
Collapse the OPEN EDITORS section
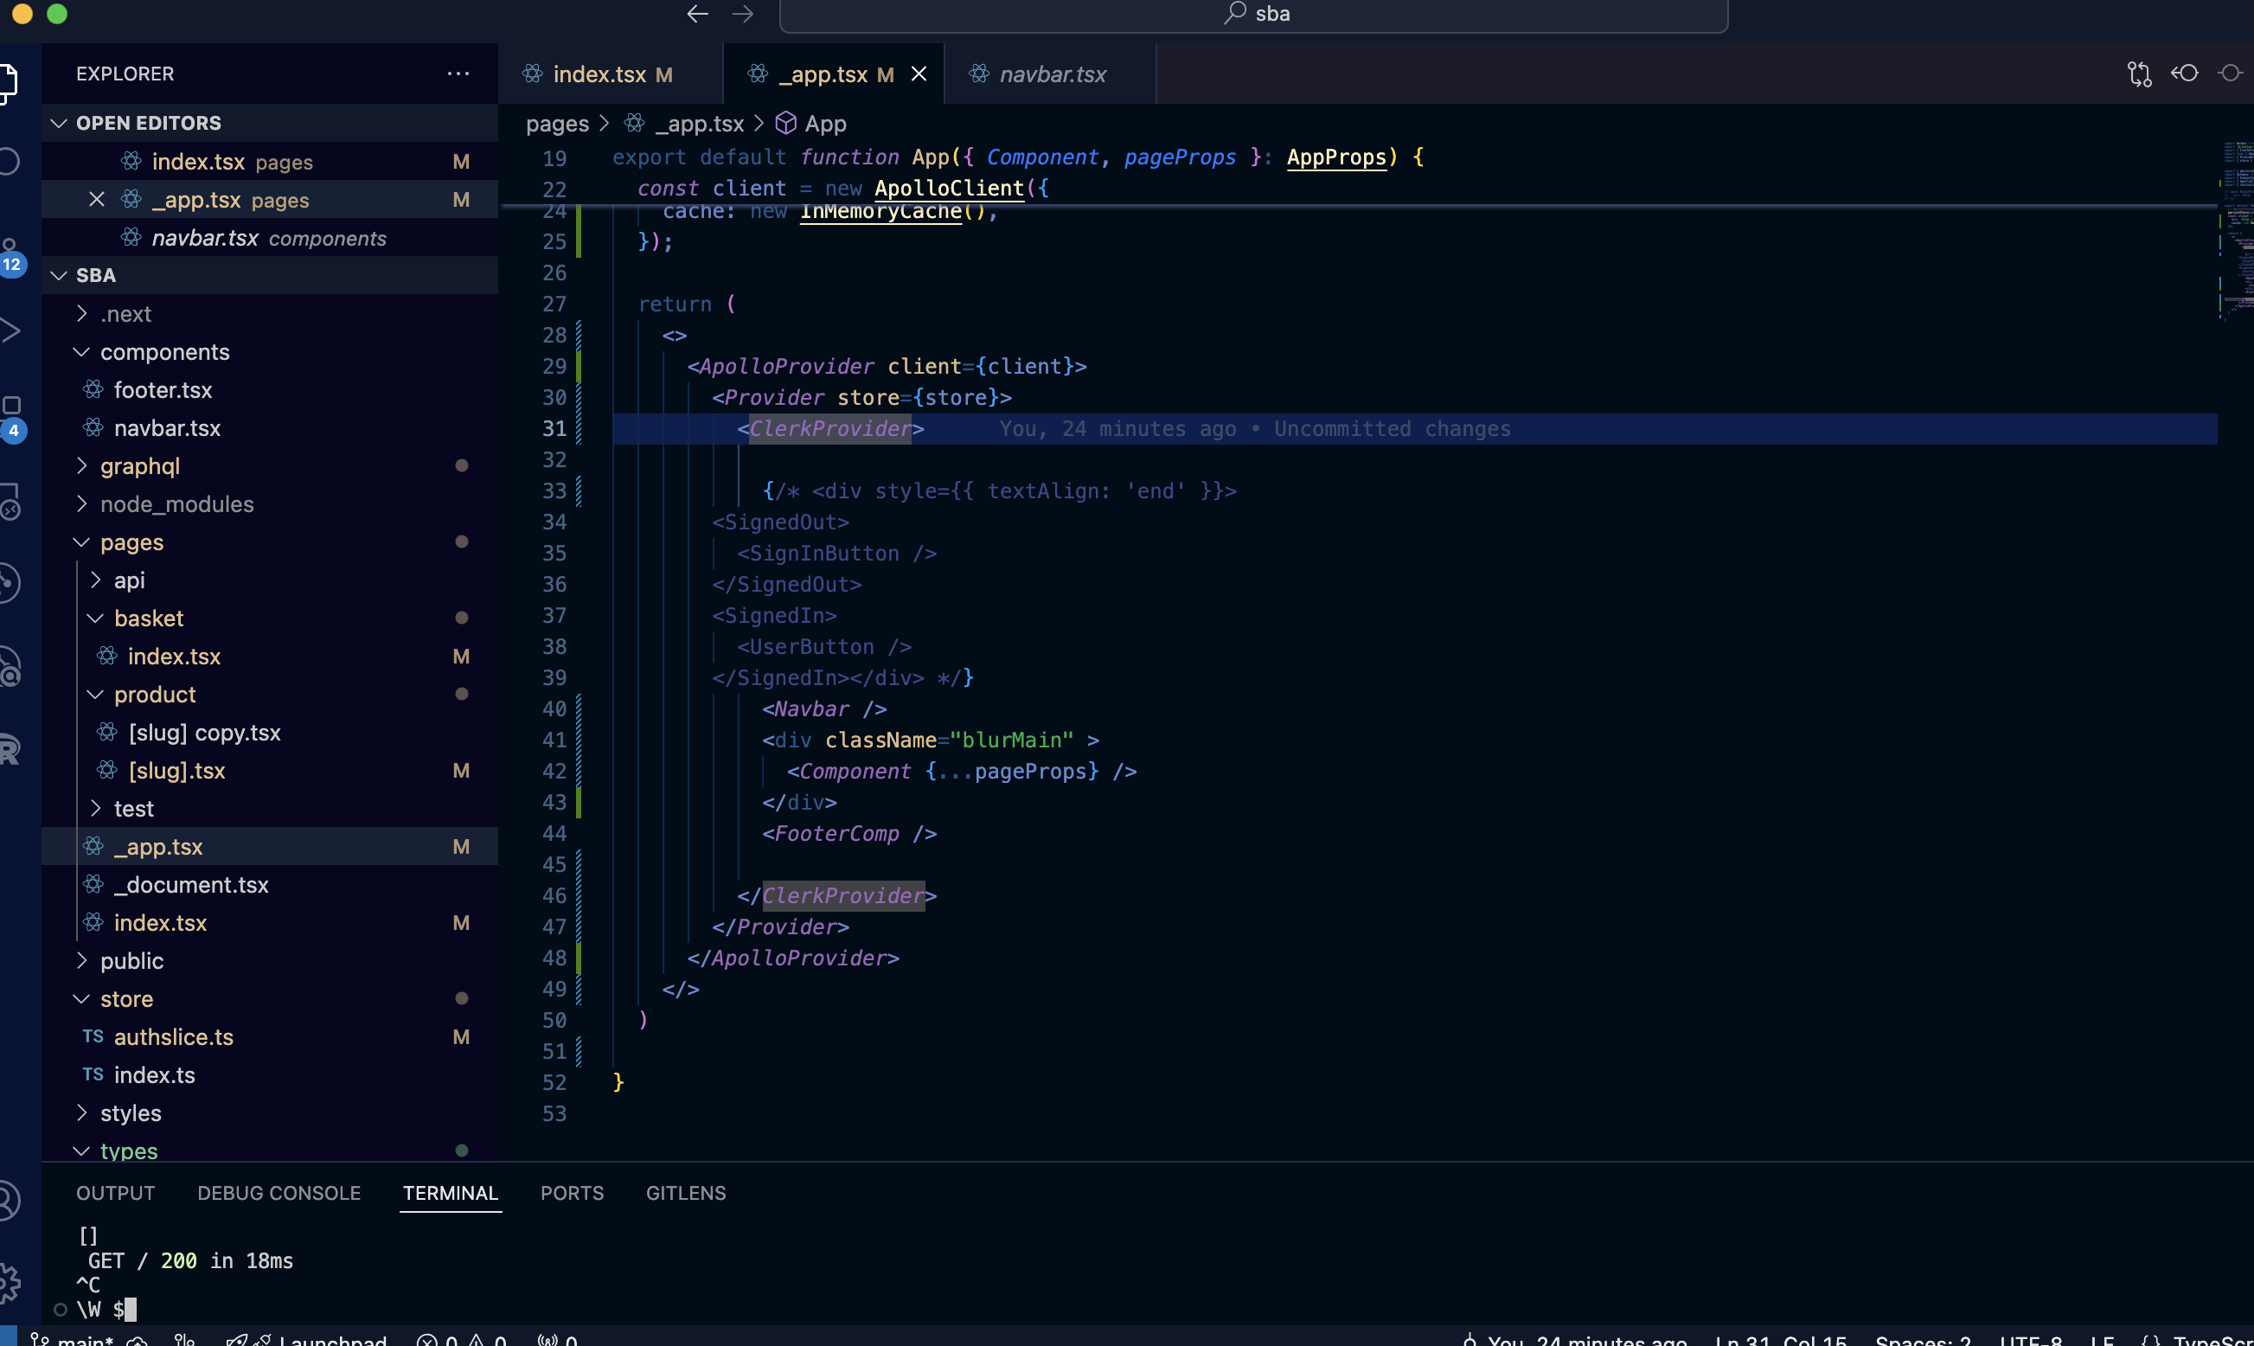(x=60, y=124)
